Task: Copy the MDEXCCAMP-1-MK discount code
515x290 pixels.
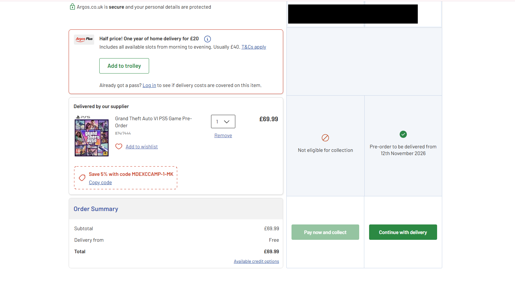Action: click(100, 183)
